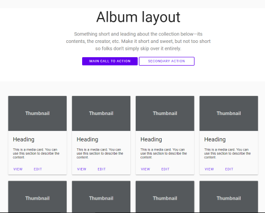Click the third card's media description text
This screenshot has height=213, width=265.
pos(164,153)
